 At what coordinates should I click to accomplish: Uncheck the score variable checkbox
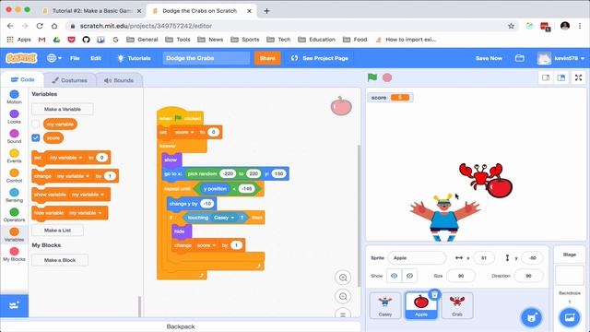point(36,137)
